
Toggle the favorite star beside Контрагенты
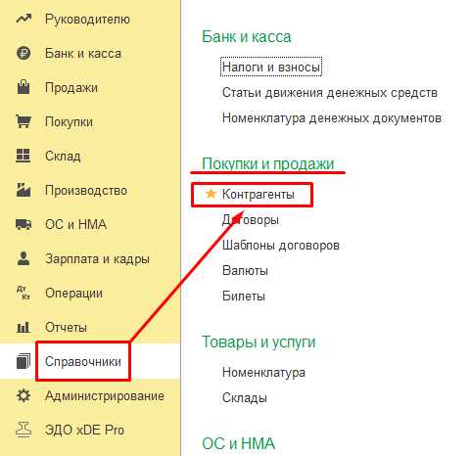[211, 194]
